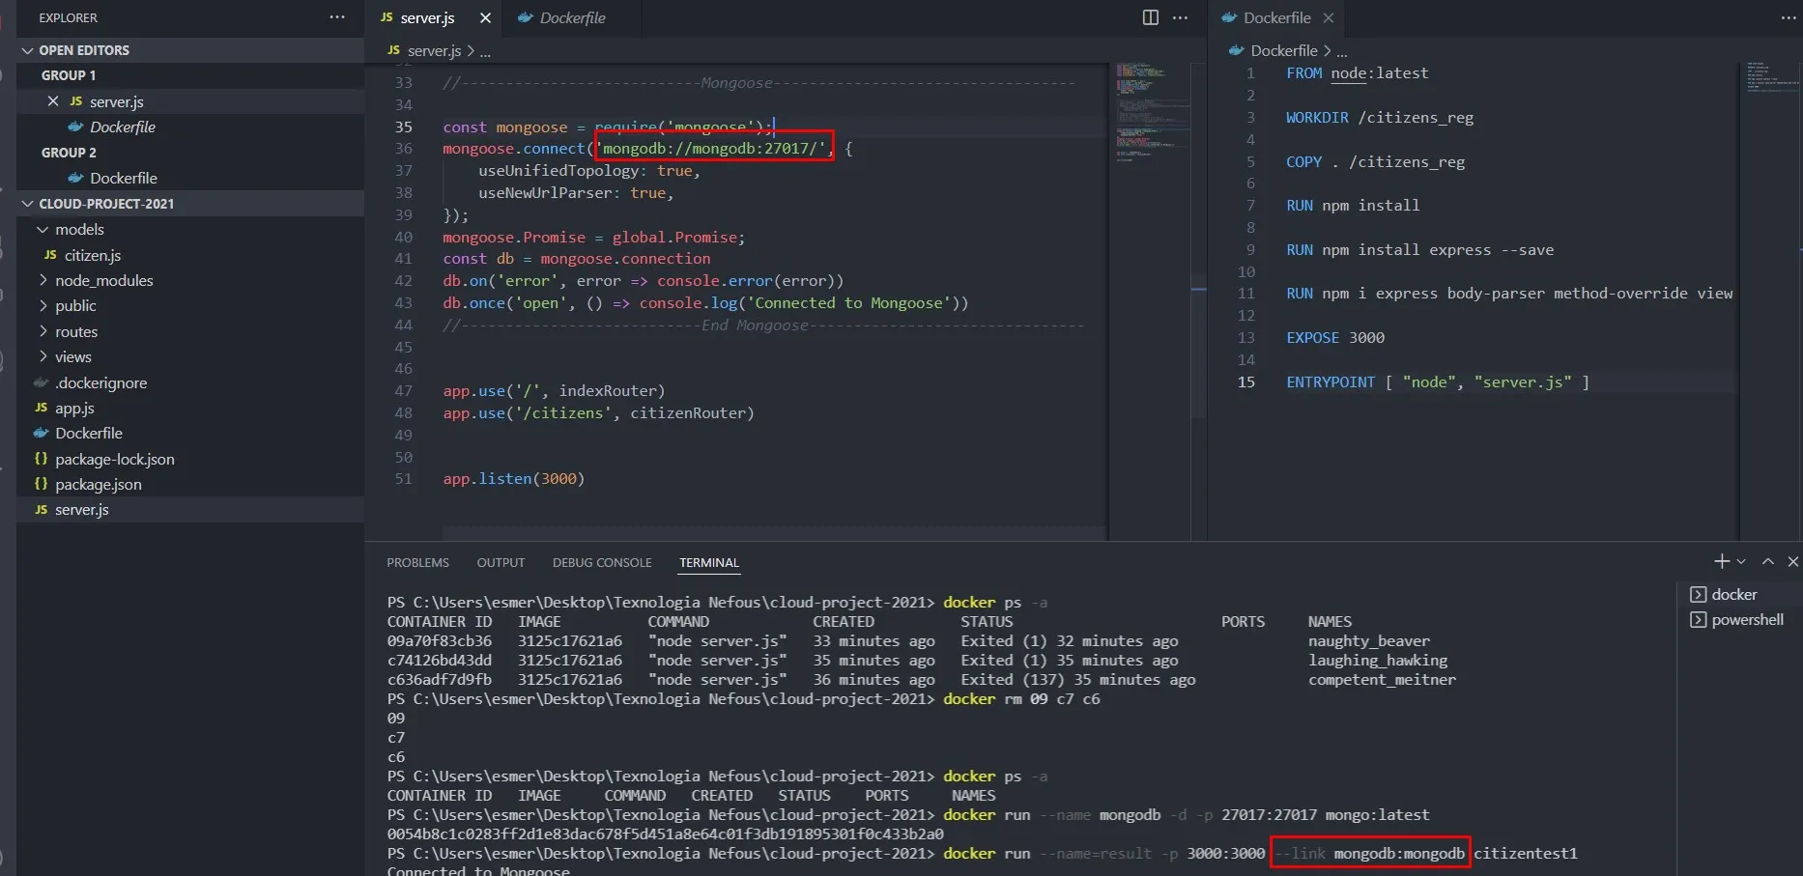Collapse the OPEN EDITORS section
This screenshot has height=876, width=1803.
83,50
